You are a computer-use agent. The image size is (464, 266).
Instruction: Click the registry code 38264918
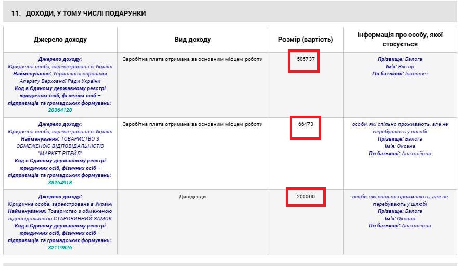[60, 183]
